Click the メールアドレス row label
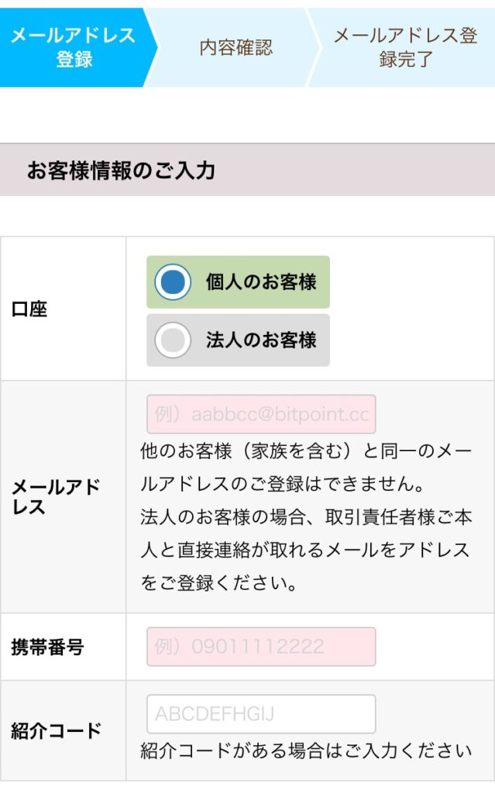Image resolution: width=495 pixels, height=794 pixels. (56, 497)
